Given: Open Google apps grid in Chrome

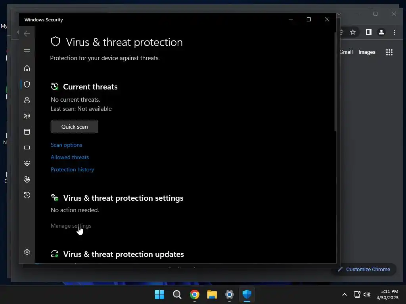Looking at the screenshot, I should click(389, 52).
